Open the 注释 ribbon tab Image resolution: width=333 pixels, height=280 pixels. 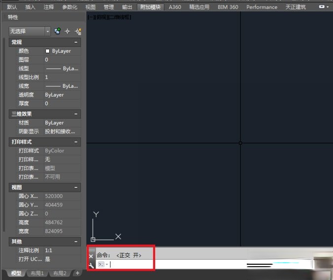(49, 7)
